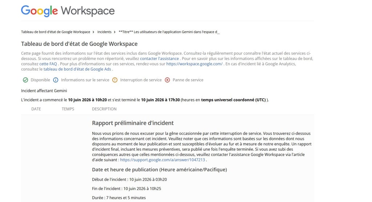The image size is (372, 202).
Task: Click the green Disponible checkmark icon
Action: point(25,80)
